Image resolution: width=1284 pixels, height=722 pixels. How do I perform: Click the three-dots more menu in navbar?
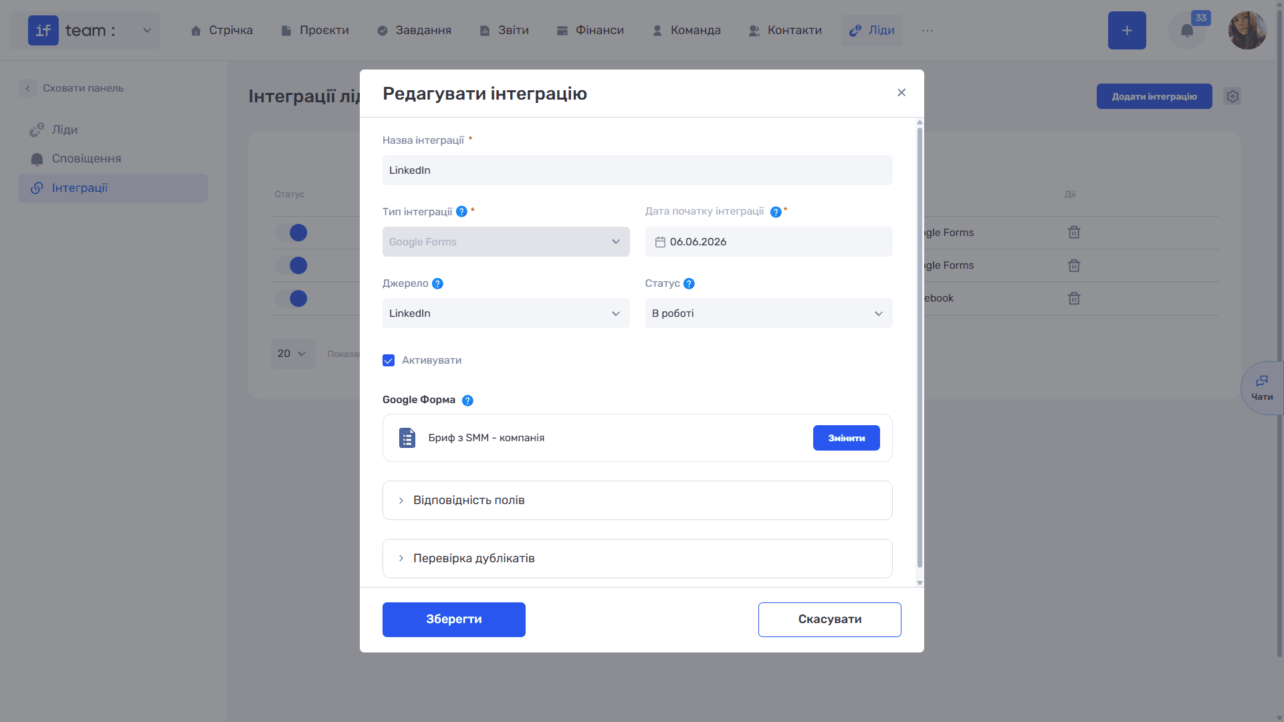[x=928, y=31]
